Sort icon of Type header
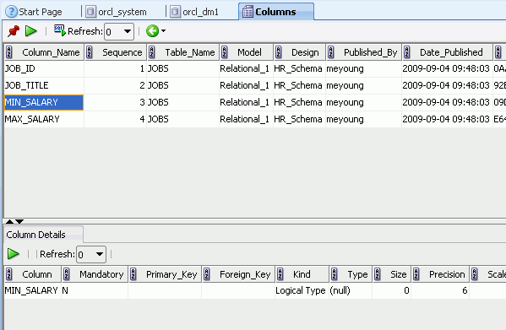Screen dimensions: 506x330 335,274
